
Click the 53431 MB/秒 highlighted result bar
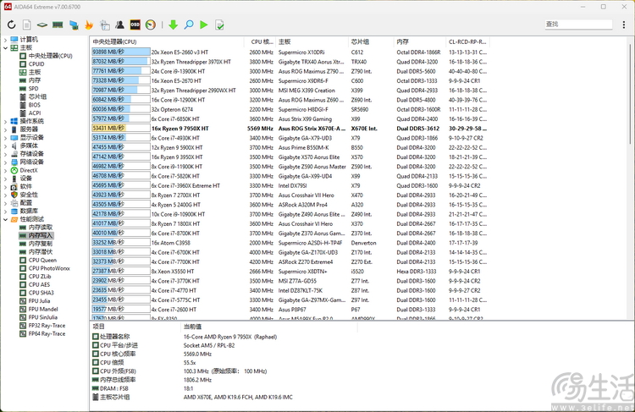[x=121, y=129]
